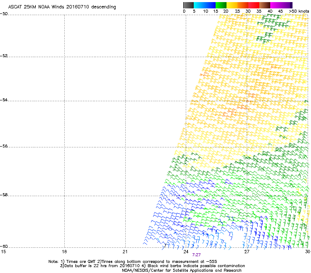This screenshot has height=273, width=311.
Task: Click the 21 longitude axis label
Action: [x=125, y=252]
